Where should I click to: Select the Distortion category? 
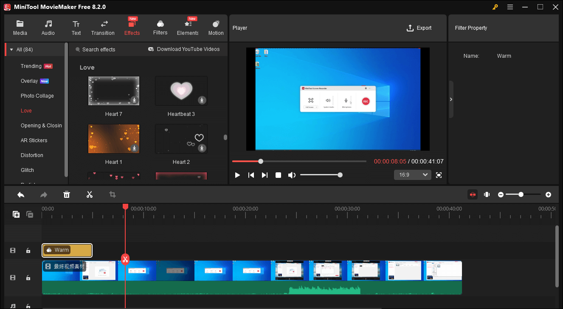(32, 155)
